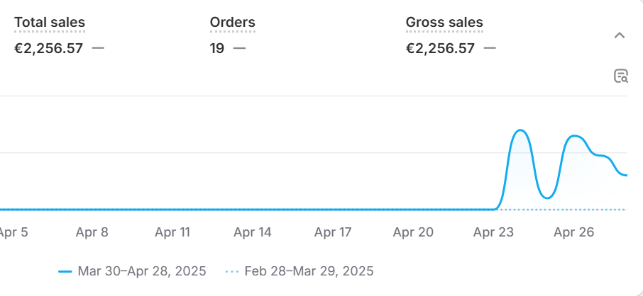
Task: Toggle the Feb 28–Mar 29, 2025 series
Action: click(x=309, y=271)
